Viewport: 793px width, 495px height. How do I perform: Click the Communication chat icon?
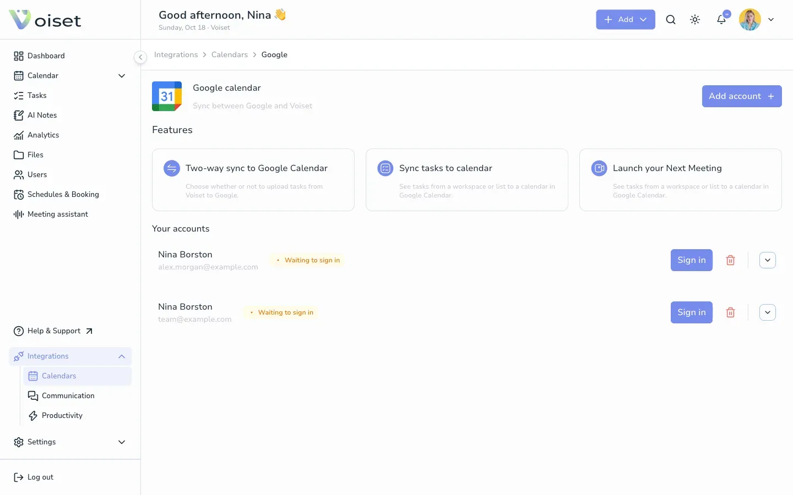point(33,395)
